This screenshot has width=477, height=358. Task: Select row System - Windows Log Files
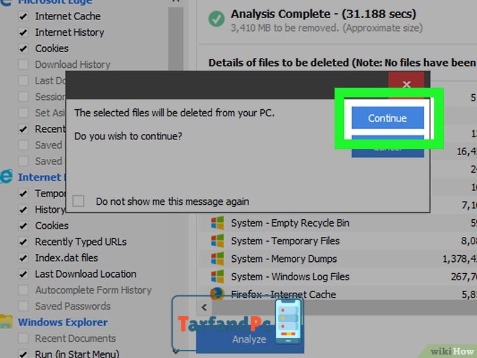pos(338,276)
